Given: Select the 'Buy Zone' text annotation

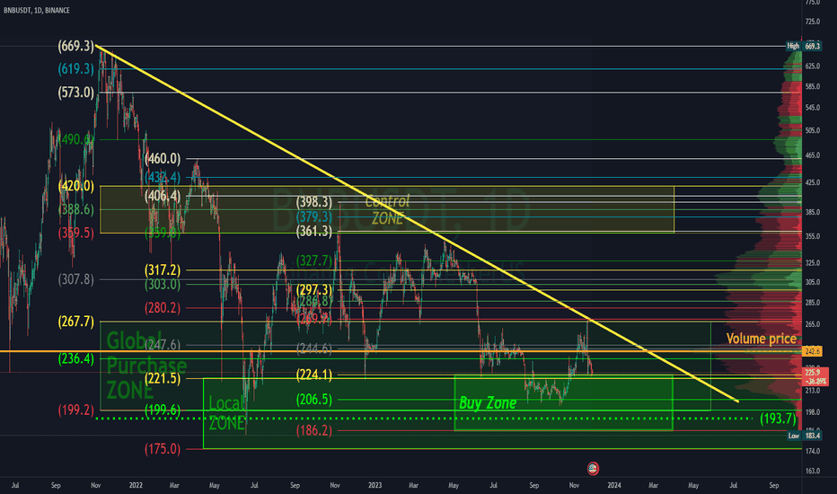Looking at the screenshot, I should 488,402.
